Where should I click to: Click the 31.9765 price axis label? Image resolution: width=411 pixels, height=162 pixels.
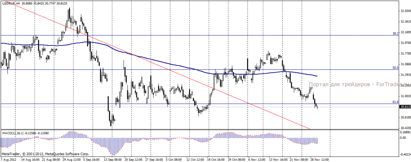pyautogui.click(x=405, y=43)
